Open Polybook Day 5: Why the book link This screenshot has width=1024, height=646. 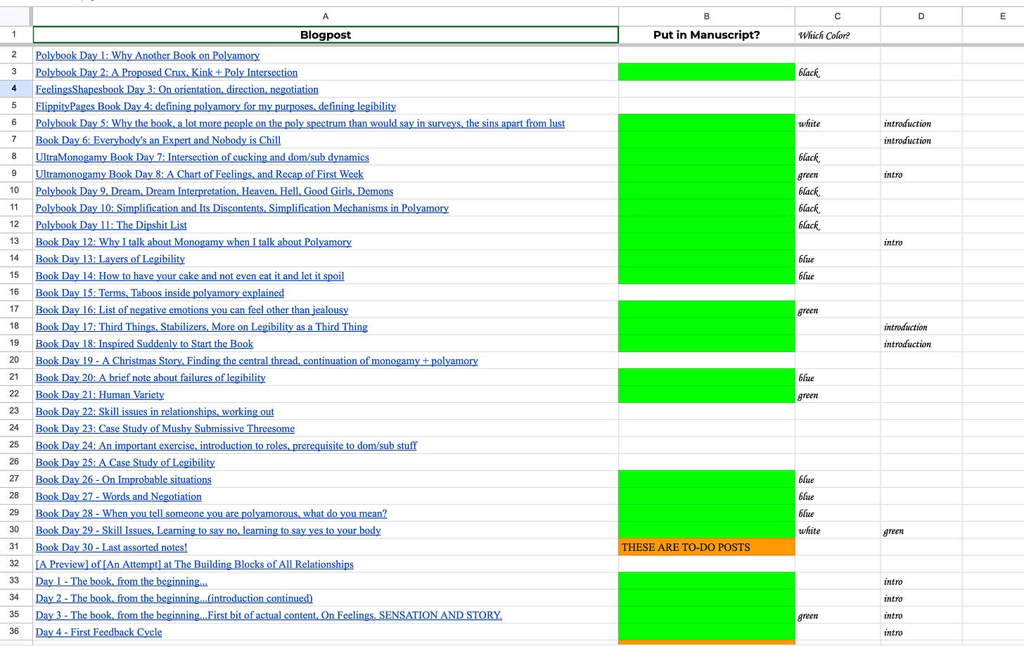(x=300, y=123)
